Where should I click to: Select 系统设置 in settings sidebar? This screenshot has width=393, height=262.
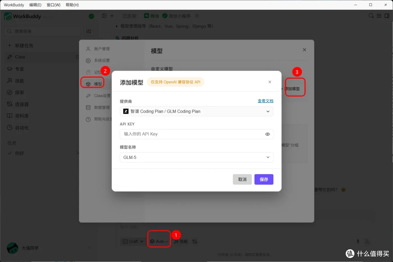pyautogui.click(x=98, y=61)
